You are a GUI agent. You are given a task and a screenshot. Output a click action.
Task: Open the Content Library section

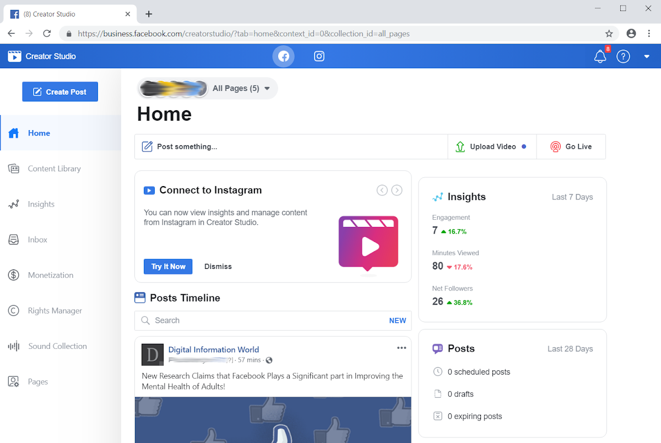pos(54,168)
